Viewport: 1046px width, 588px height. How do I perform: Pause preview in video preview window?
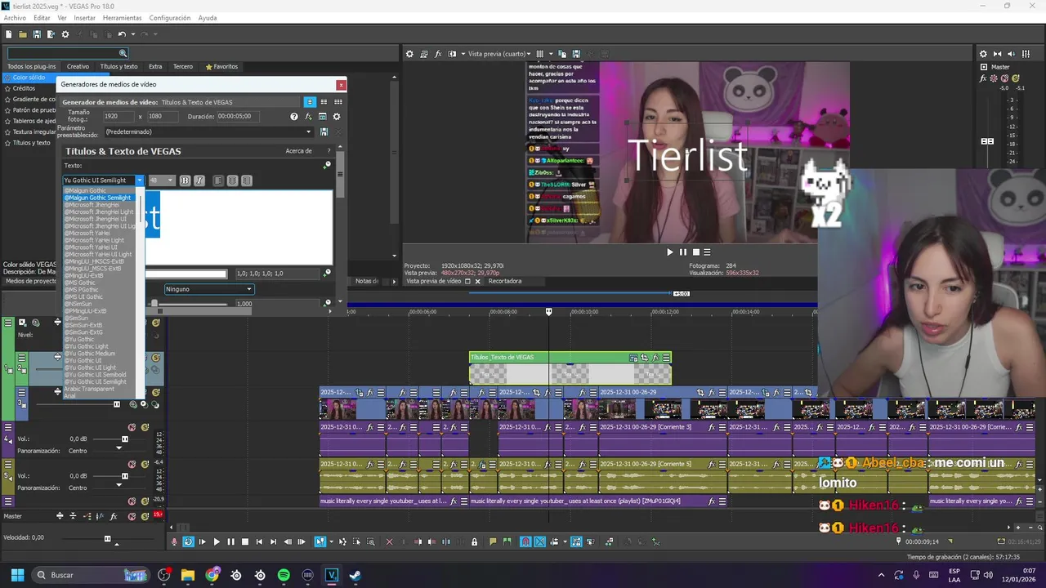point(682,252)
